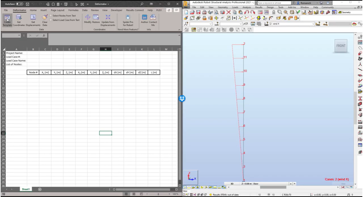363x197 pixels.
Task: Toggle Excel AutoSave switch
Action: (x=19, y=4)
